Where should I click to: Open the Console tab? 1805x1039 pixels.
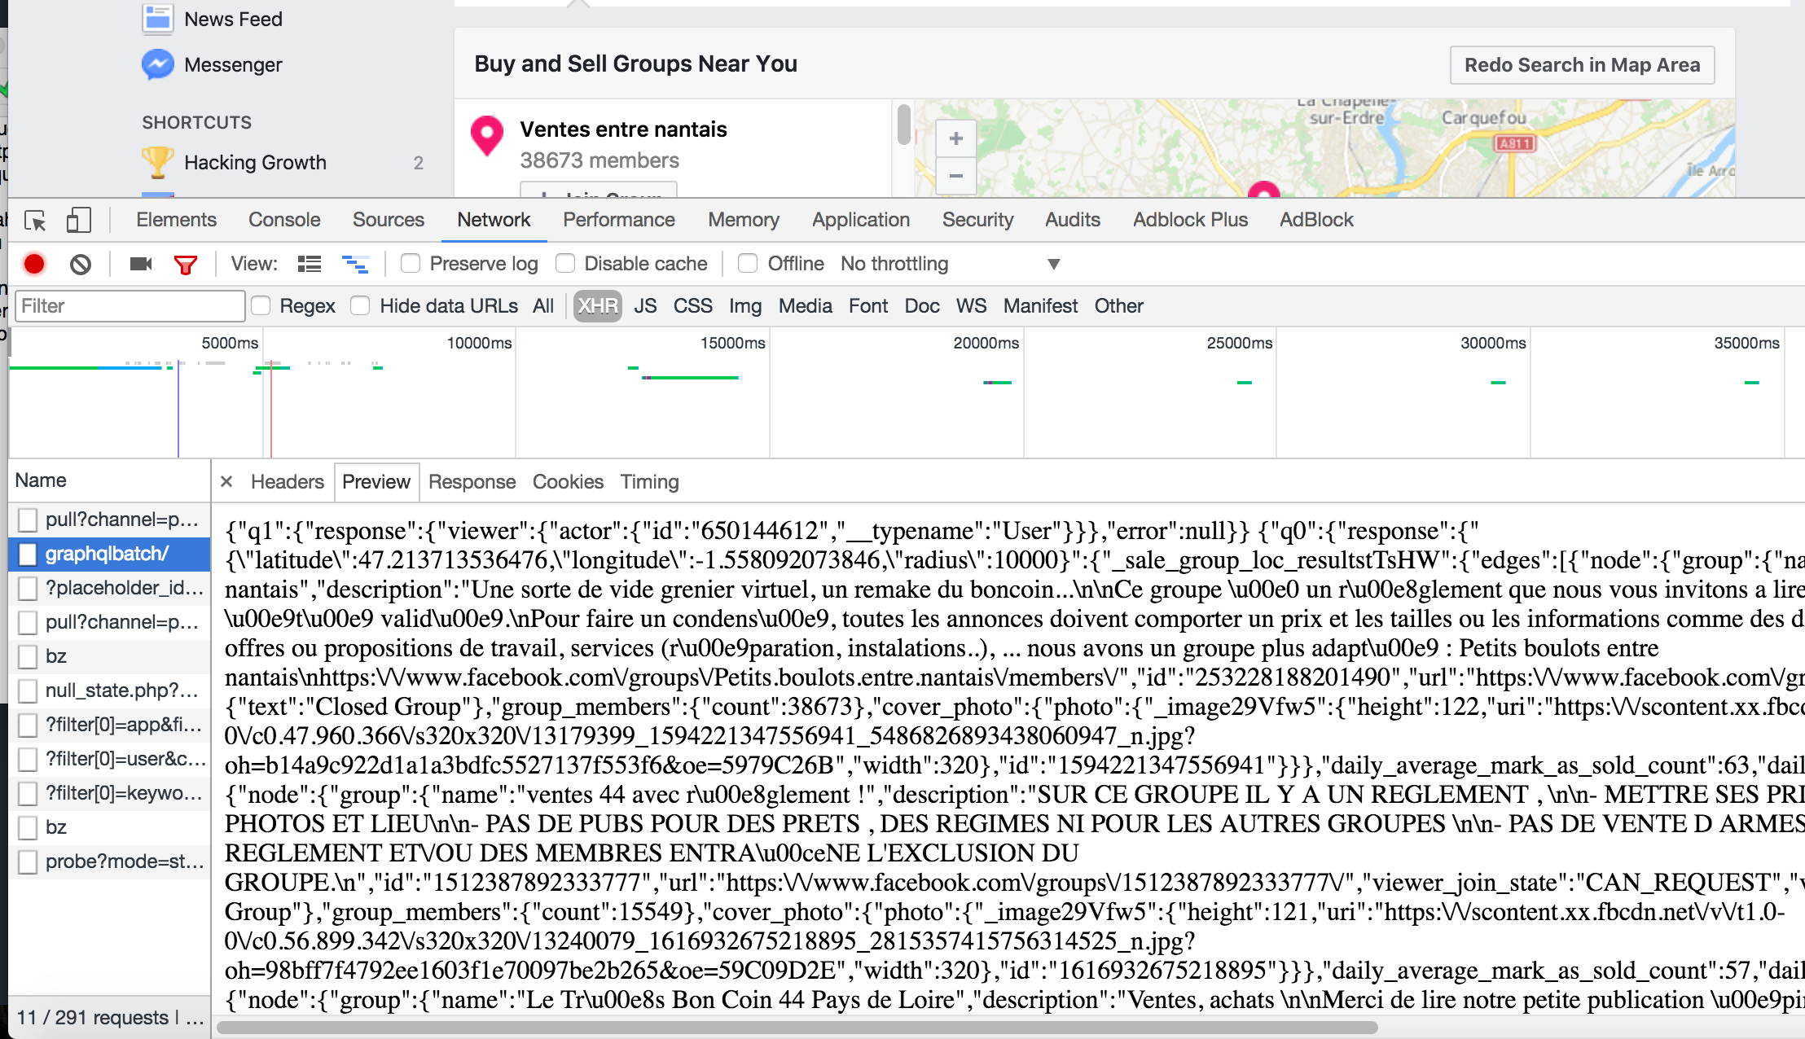point(284,220)
